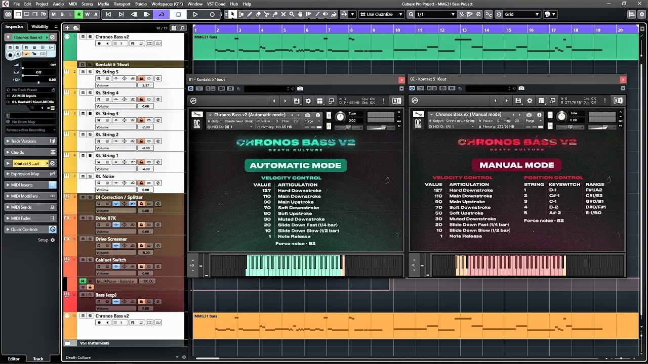648x364 pixels.
Task: Click the Add Track plus icon
Action: [x=68, y=28]
